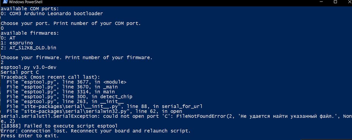Image resolution: width=352 pixels, height=140 pixels.
Task: Click the COM3 Arduino Leonardo bootloader entry
Action: (x=52, y=14)
